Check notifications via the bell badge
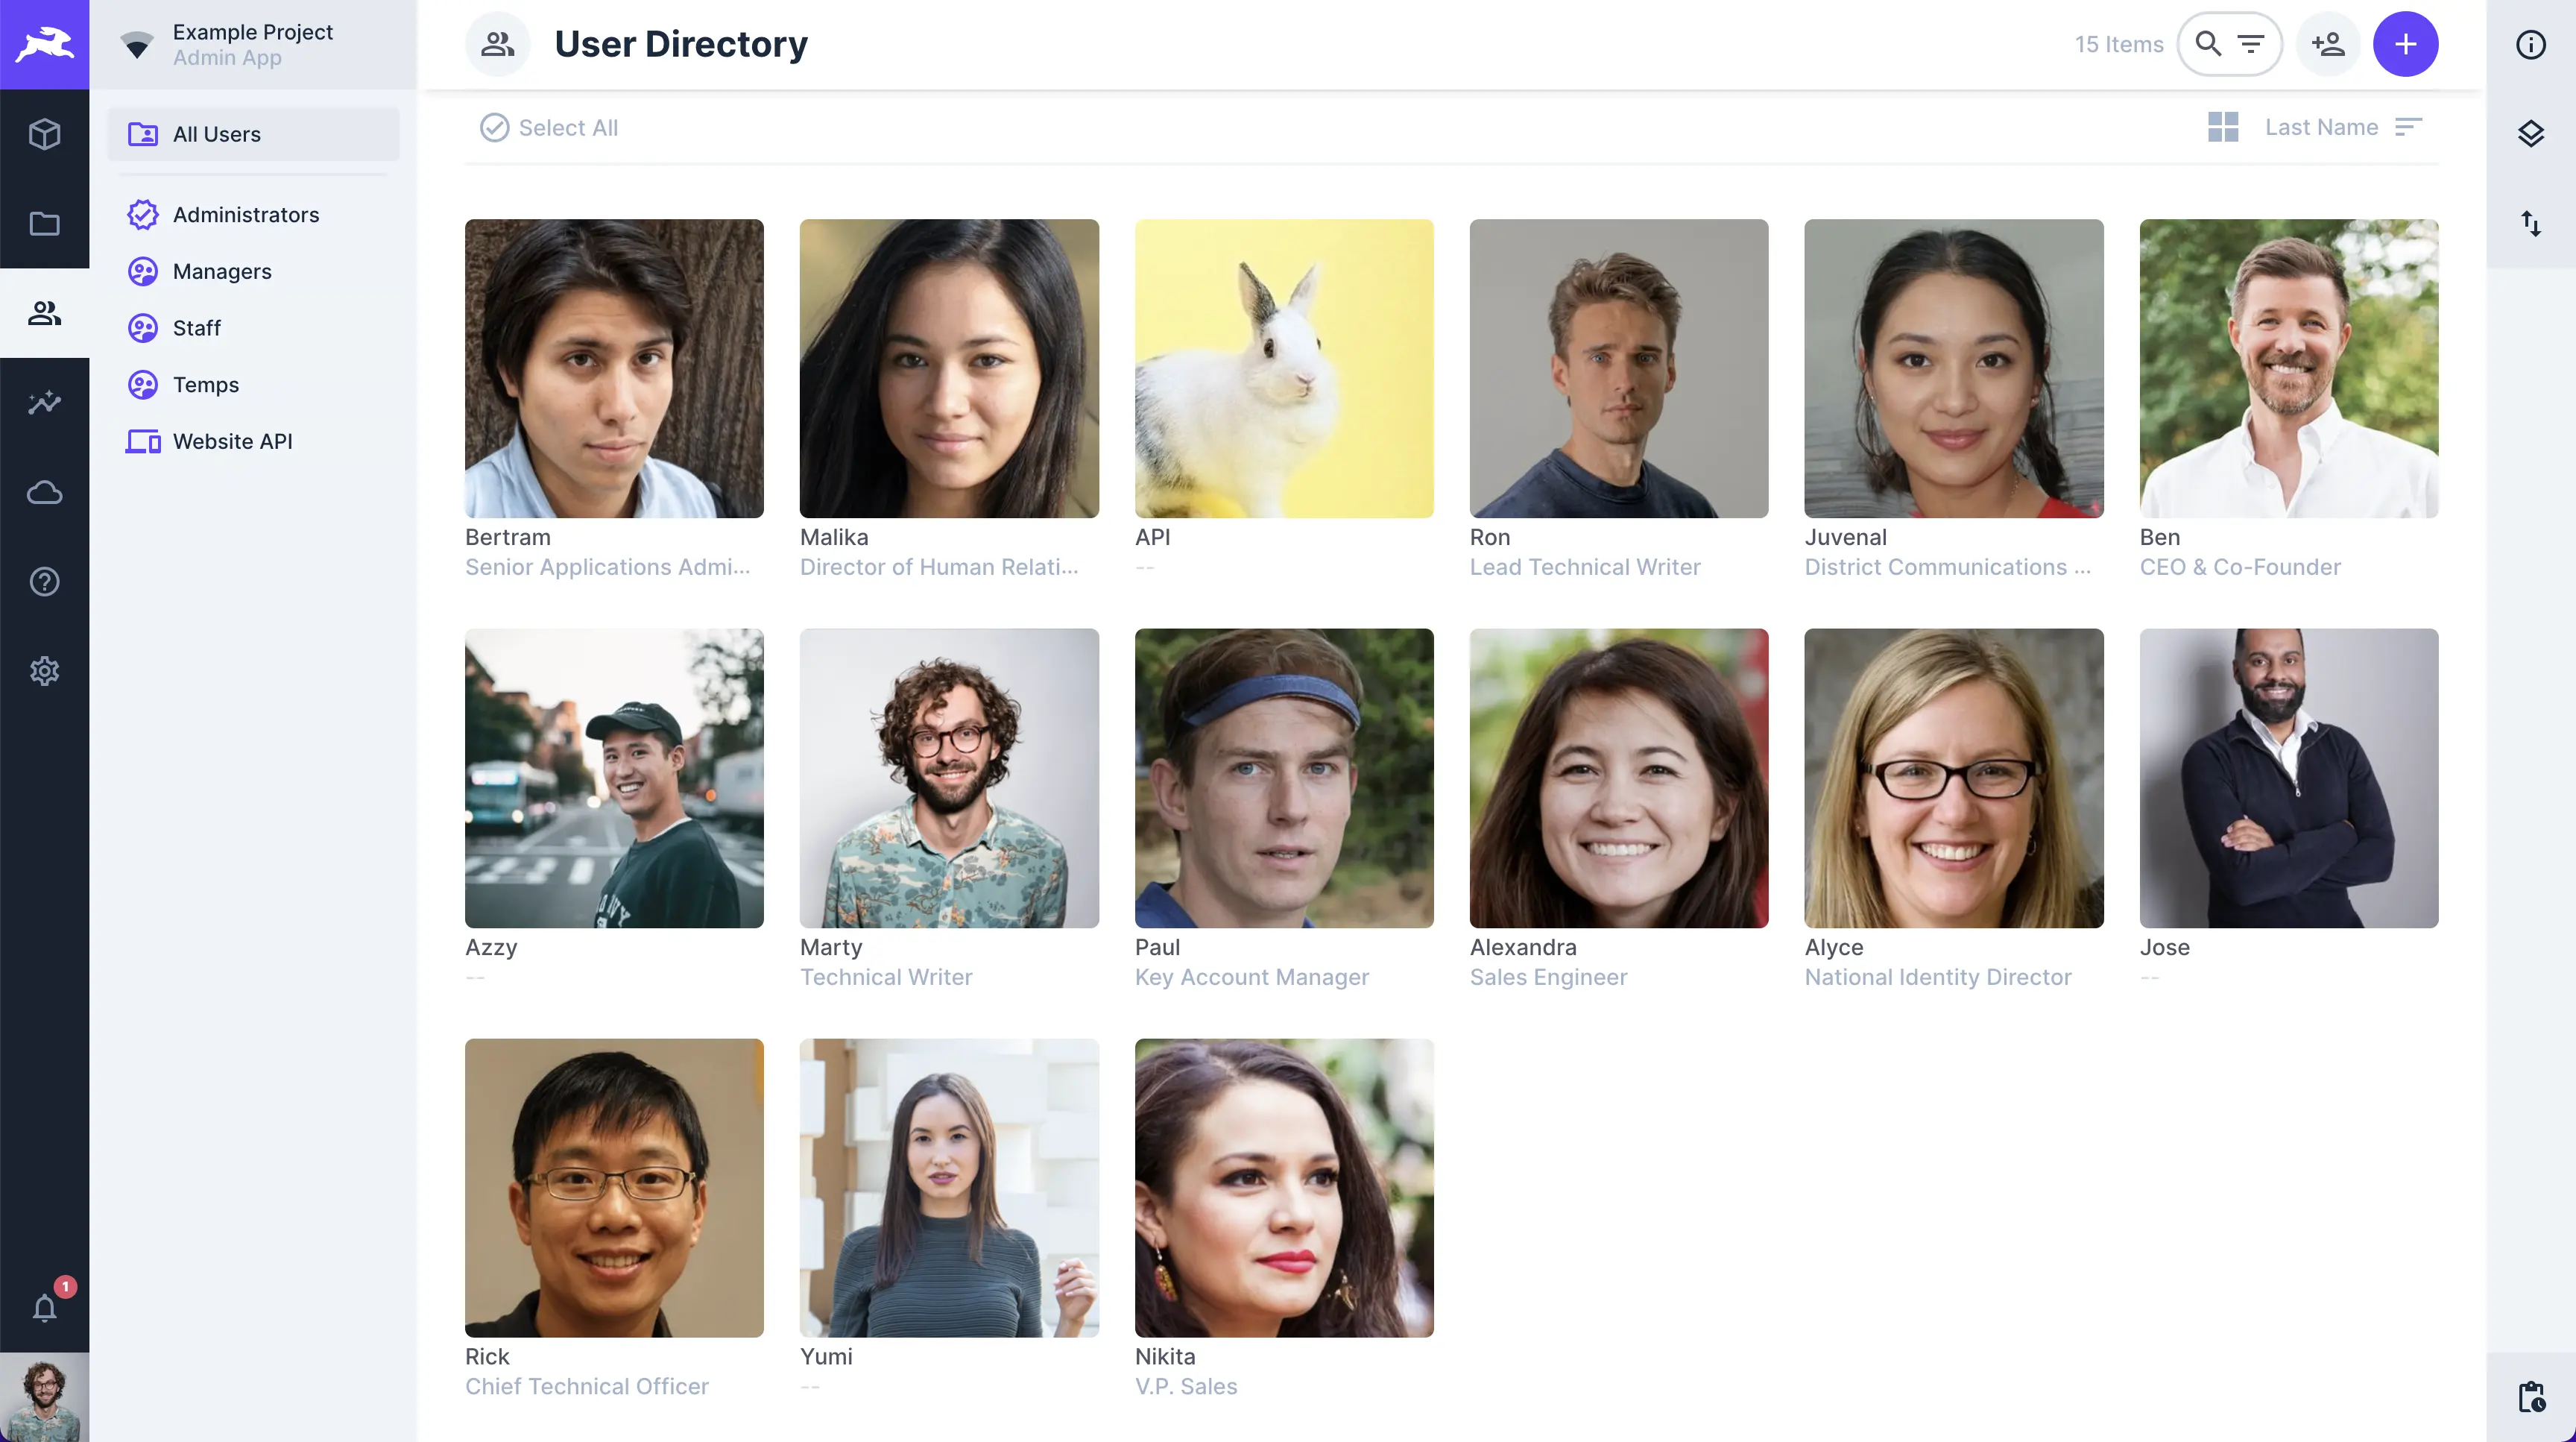This screenshot has height=1442, width=2576. (45, 1308)
